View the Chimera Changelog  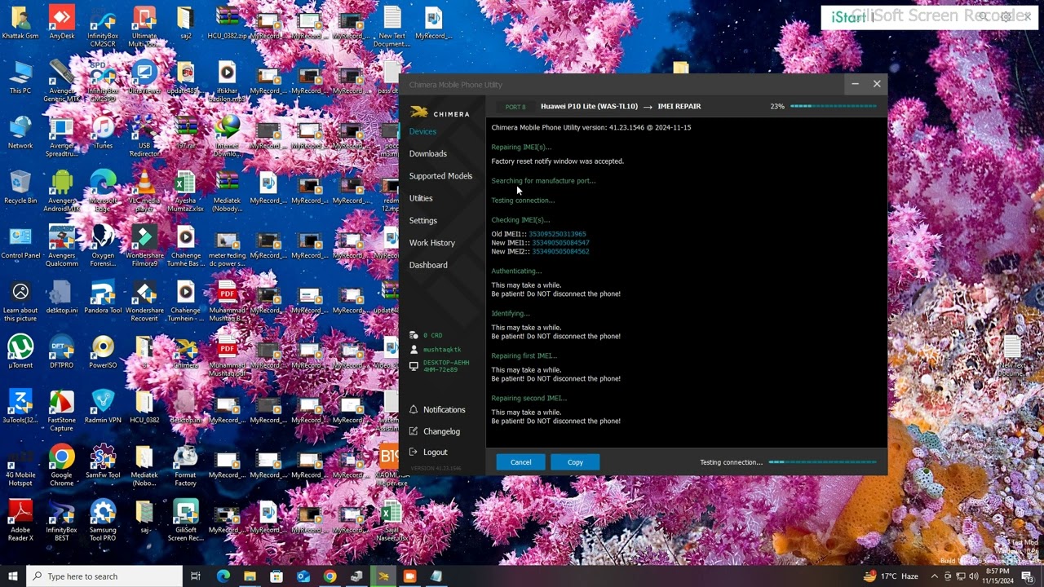(x=435, y=431)
